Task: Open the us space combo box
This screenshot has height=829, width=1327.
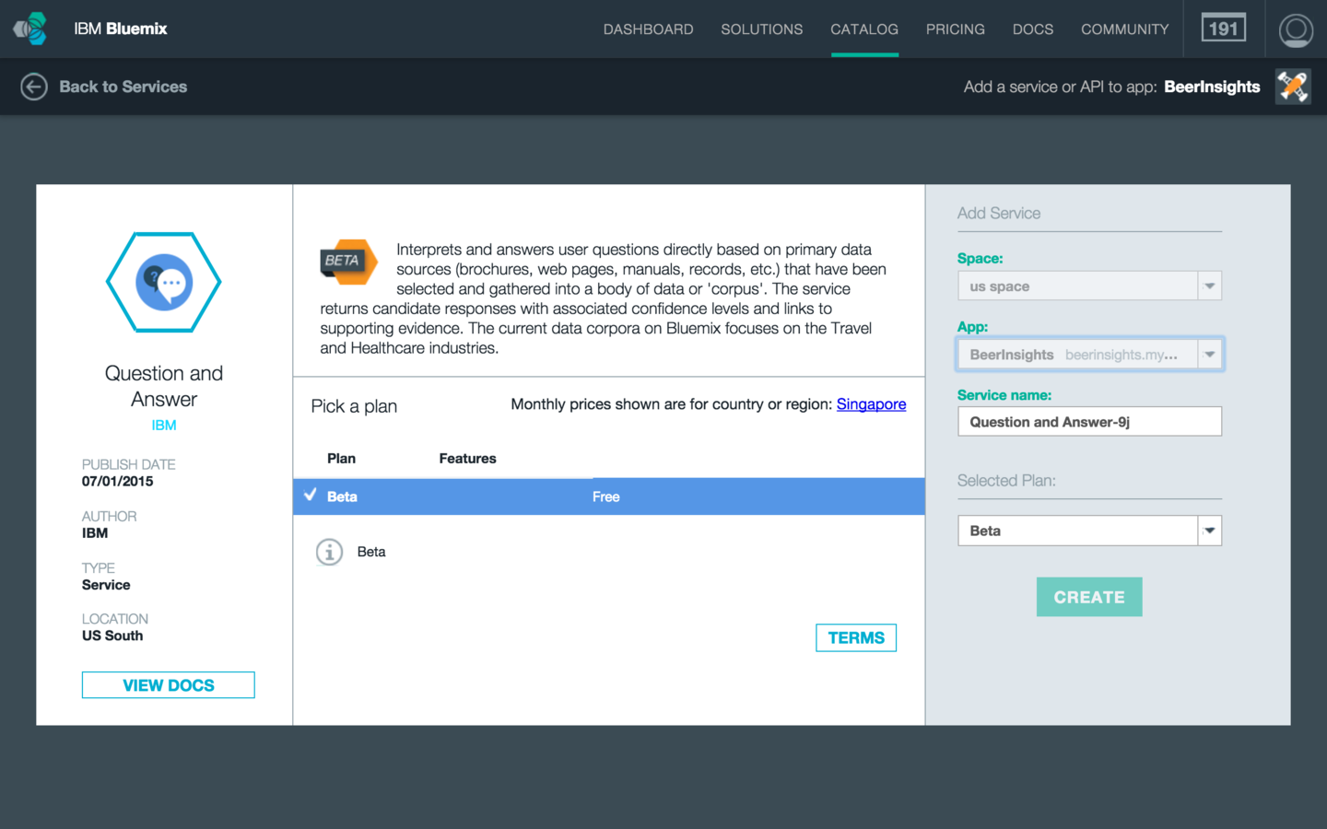Action: [1089, 286]
